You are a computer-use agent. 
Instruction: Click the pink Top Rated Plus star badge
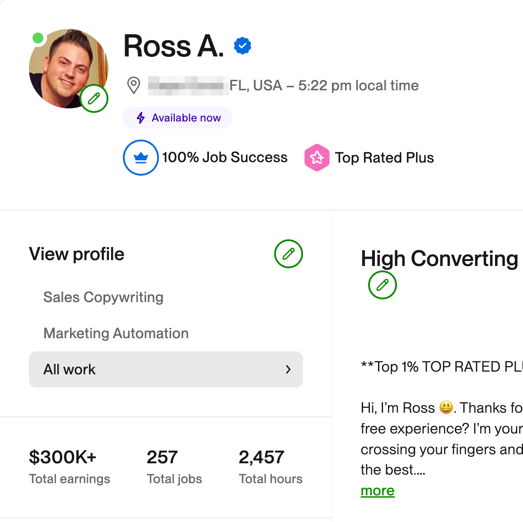317,157
